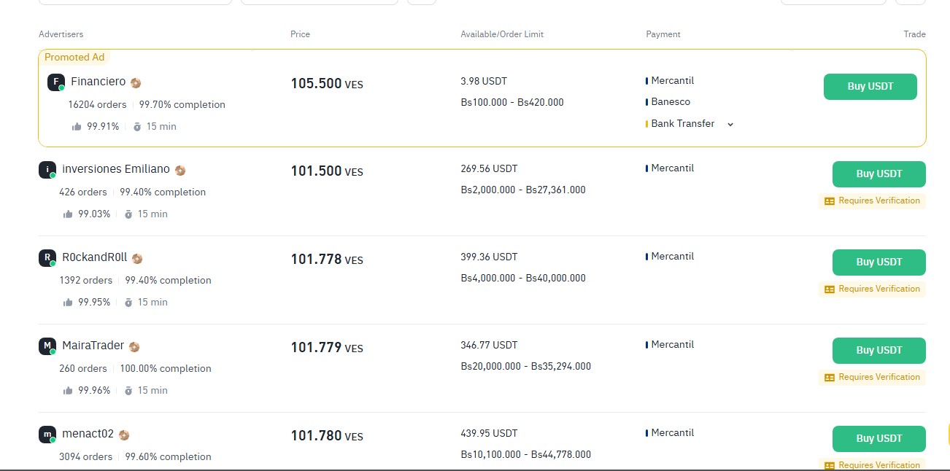Click the merchant badge beside R0ckandR0ll

tap(137, 258)
